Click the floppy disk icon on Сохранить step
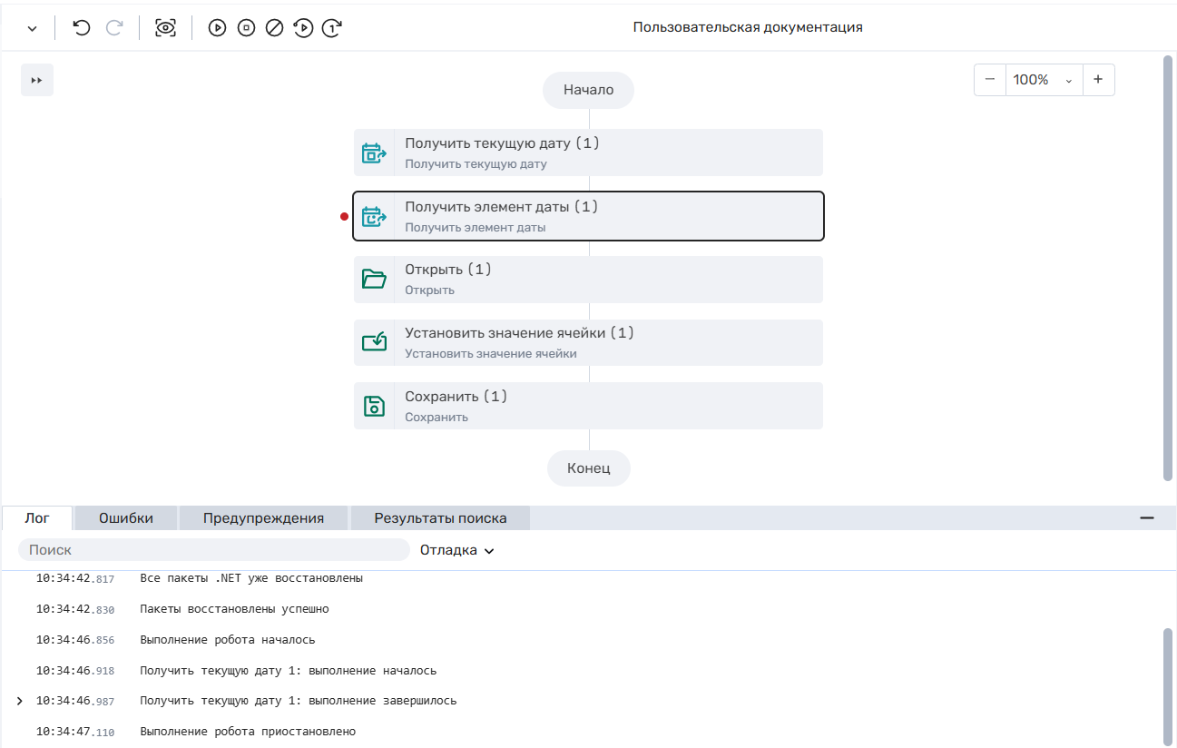 click(374, 406)
